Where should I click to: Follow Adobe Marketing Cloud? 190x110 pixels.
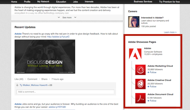click(152, 72)
